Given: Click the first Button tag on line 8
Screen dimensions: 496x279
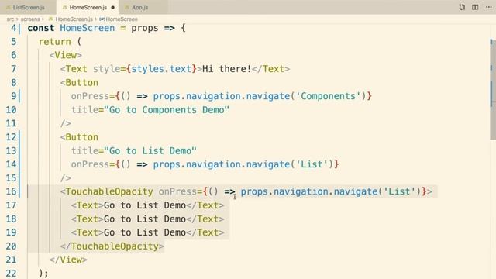Looking at the screenshot, I should pyautogui.click(x=79, y=83).
